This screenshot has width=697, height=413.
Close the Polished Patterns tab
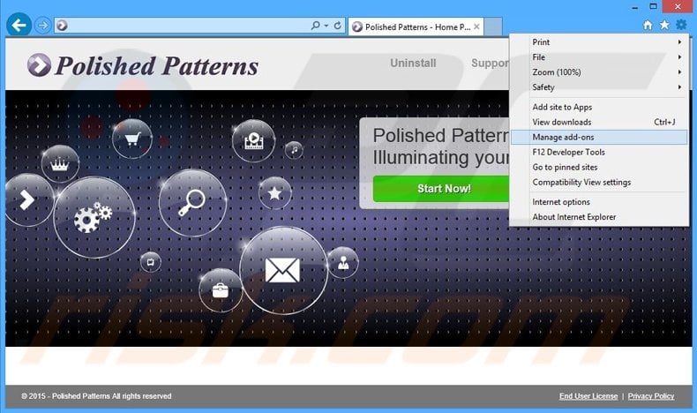[x=476, y=26]
